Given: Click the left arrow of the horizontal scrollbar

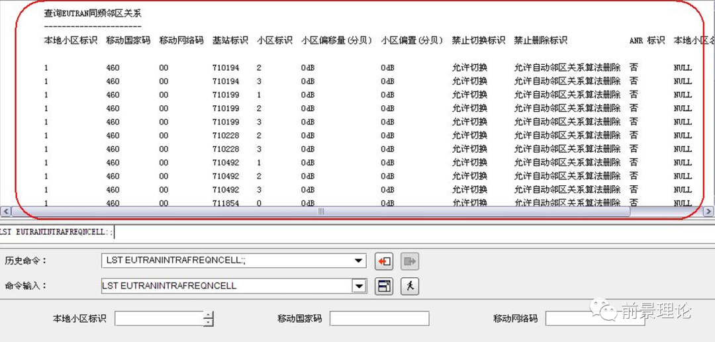Looking at the screenshot, I should [5, 212].
